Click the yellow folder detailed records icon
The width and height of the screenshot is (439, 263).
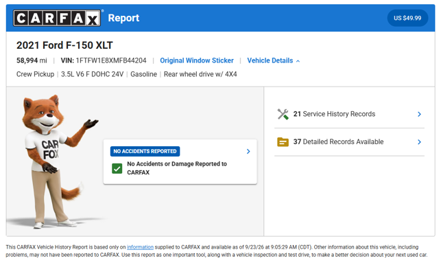pyautogui.click(x=283, y=142)
